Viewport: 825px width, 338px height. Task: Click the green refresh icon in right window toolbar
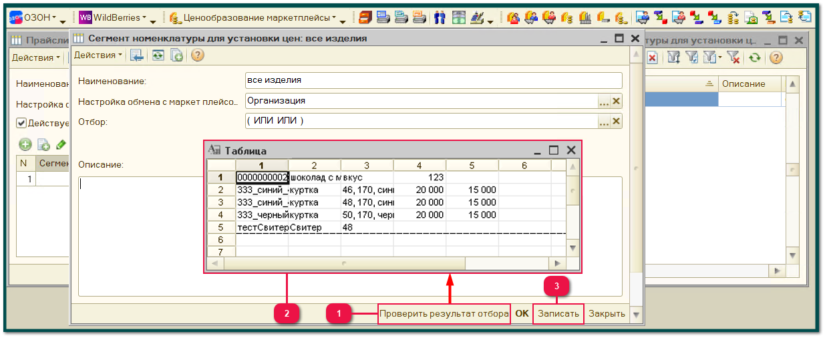pos(755,57)
